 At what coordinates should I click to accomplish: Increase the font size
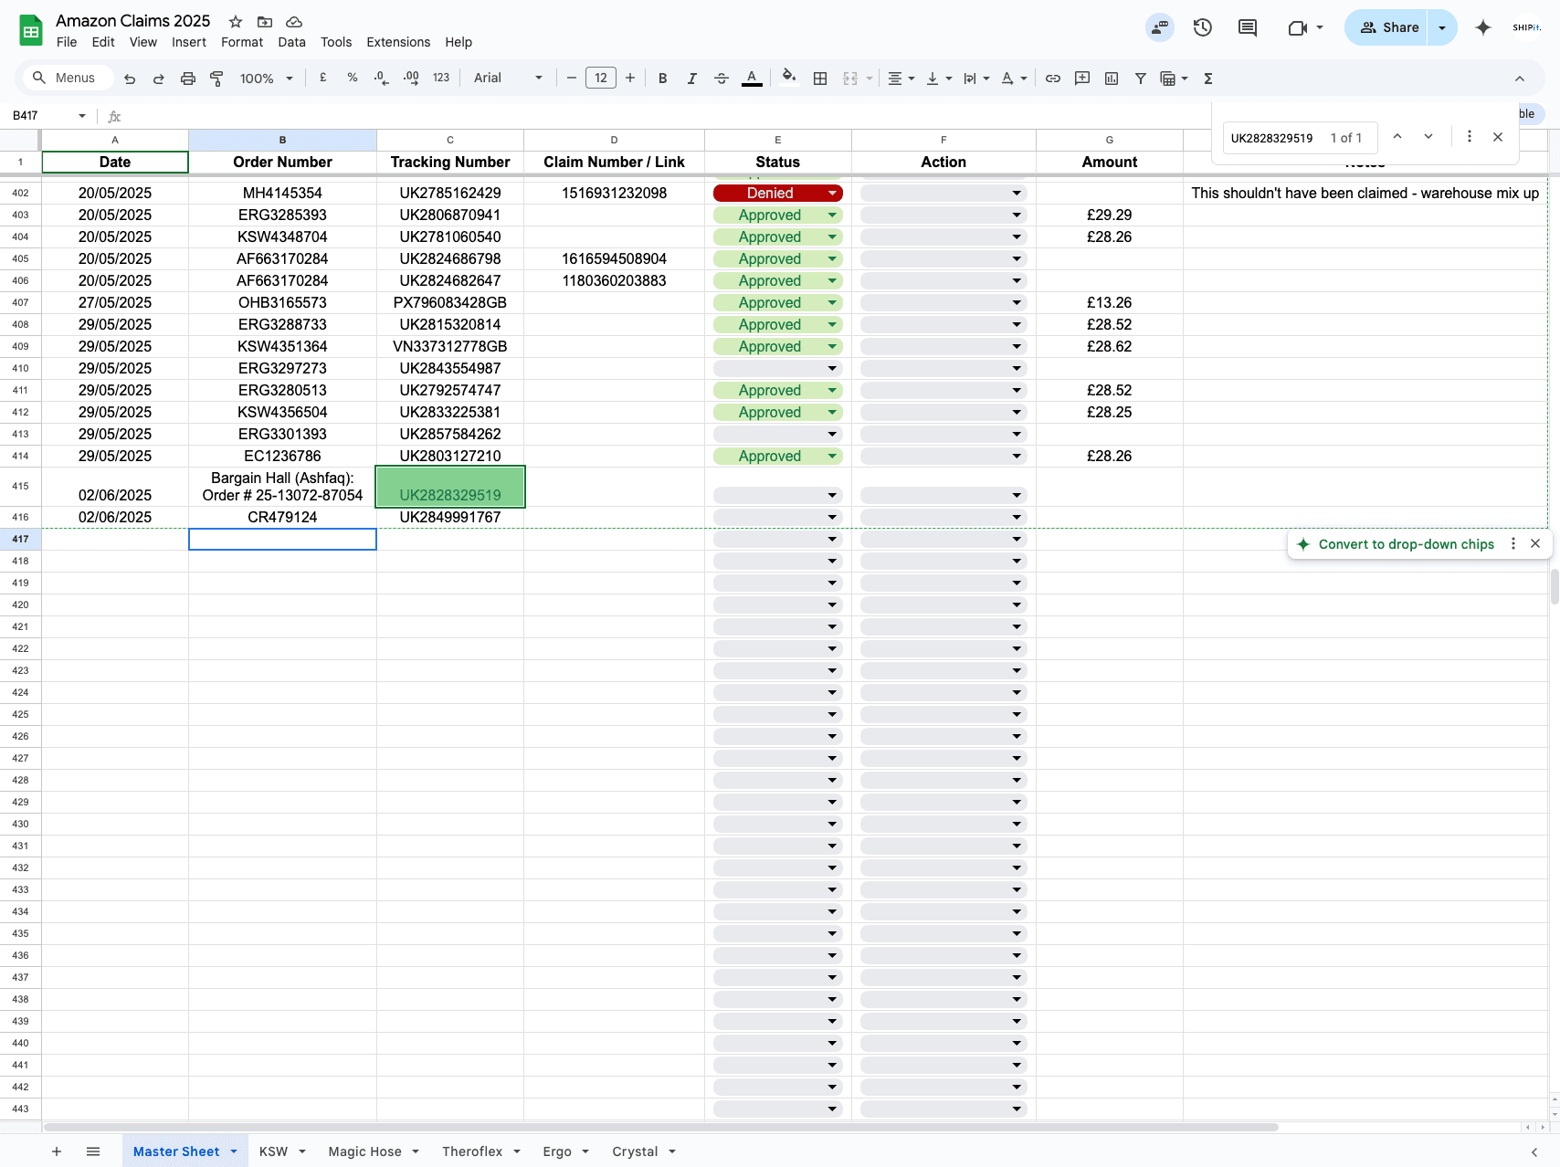click(x=630, y=78)
